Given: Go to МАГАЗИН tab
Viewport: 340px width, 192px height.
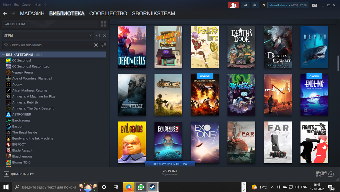Looking at the screenshot, I should 32,13.
